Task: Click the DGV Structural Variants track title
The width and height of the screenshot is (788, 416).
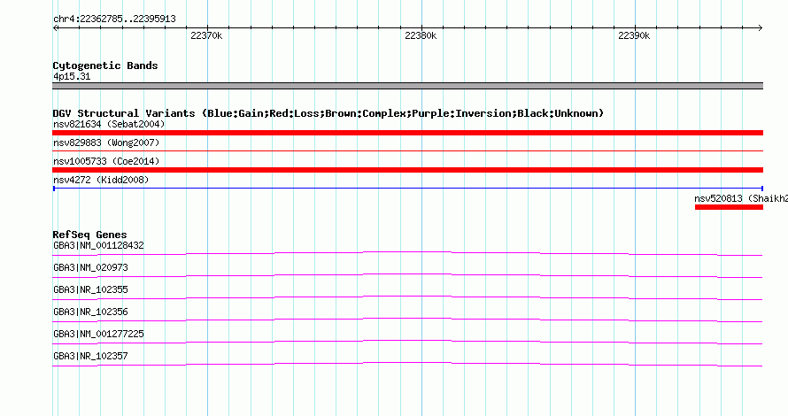Action: [328, 113]
